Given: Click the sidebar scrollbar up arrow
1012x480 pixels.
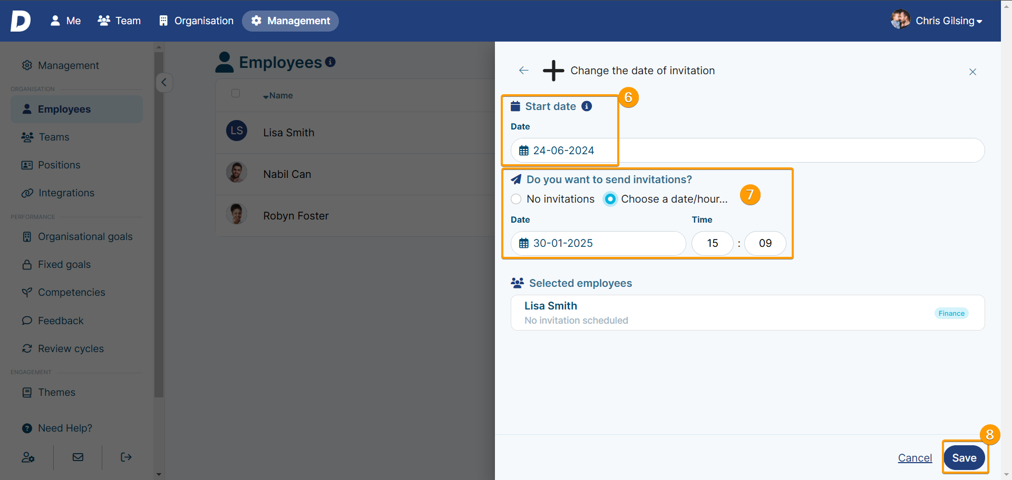Looking at the screenshot, I should coord(159,47).
